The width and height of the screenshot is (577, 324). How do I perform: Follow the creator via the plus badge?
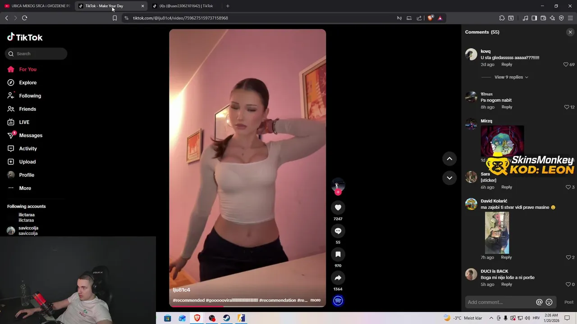click(x=338, y=192)
